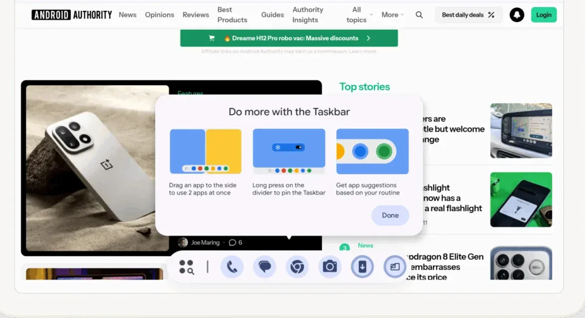The image size is (585, 318).
Task: Expand the More menu dropdown
Action: pyautogui.click(x=392, y=15)
